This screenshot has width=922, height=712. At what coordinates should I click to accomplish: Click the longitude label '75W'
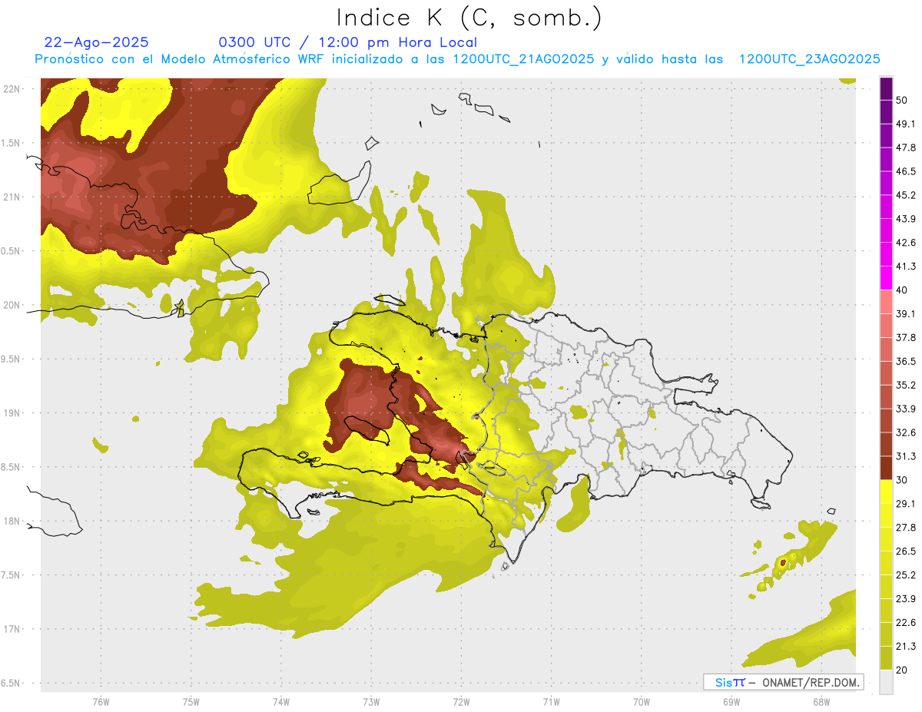click(x=191, y=702)
